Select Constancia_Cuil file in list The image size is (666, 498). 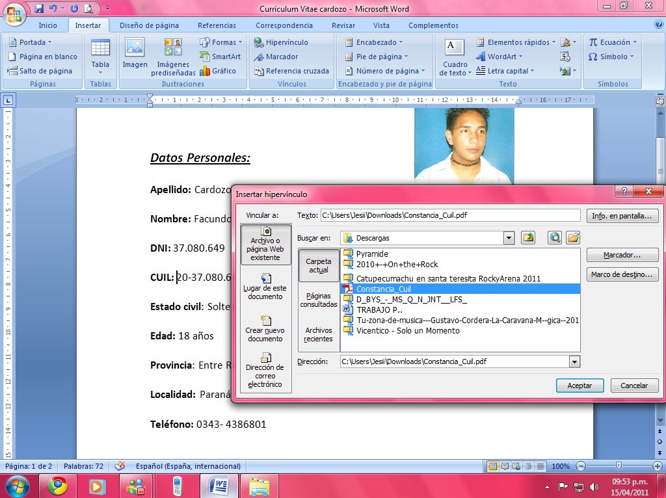(460, 289)
